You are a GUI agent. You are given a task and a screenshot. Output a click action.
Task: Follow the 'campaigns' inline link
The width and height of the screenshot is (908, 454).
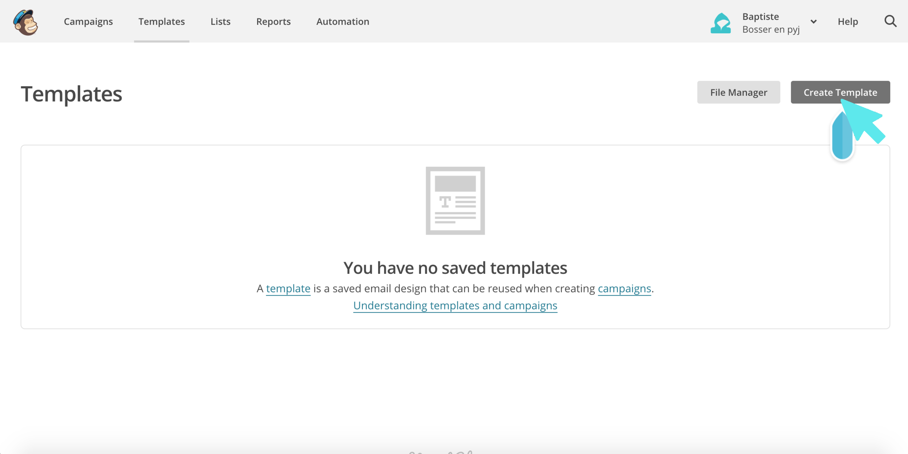(x=624, y=288)
